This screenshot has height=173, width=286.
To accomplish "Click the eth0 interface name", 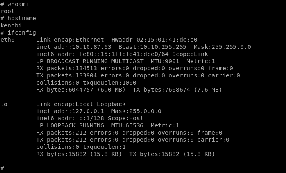I will (x=8, y=40).
